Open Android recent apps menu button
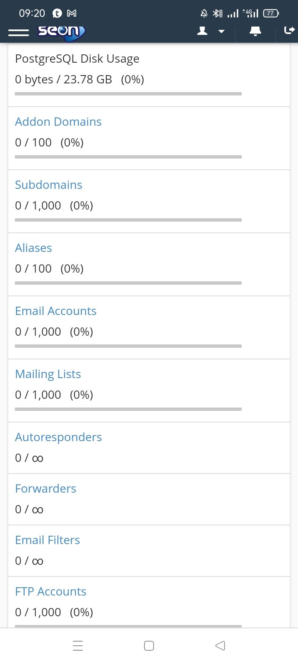298x664 pixels. pos(78,646)
